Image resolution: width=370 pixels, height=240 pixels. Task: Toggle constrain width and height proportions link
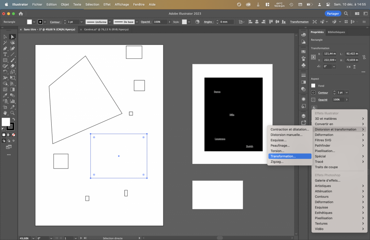(x=364, y=57)
